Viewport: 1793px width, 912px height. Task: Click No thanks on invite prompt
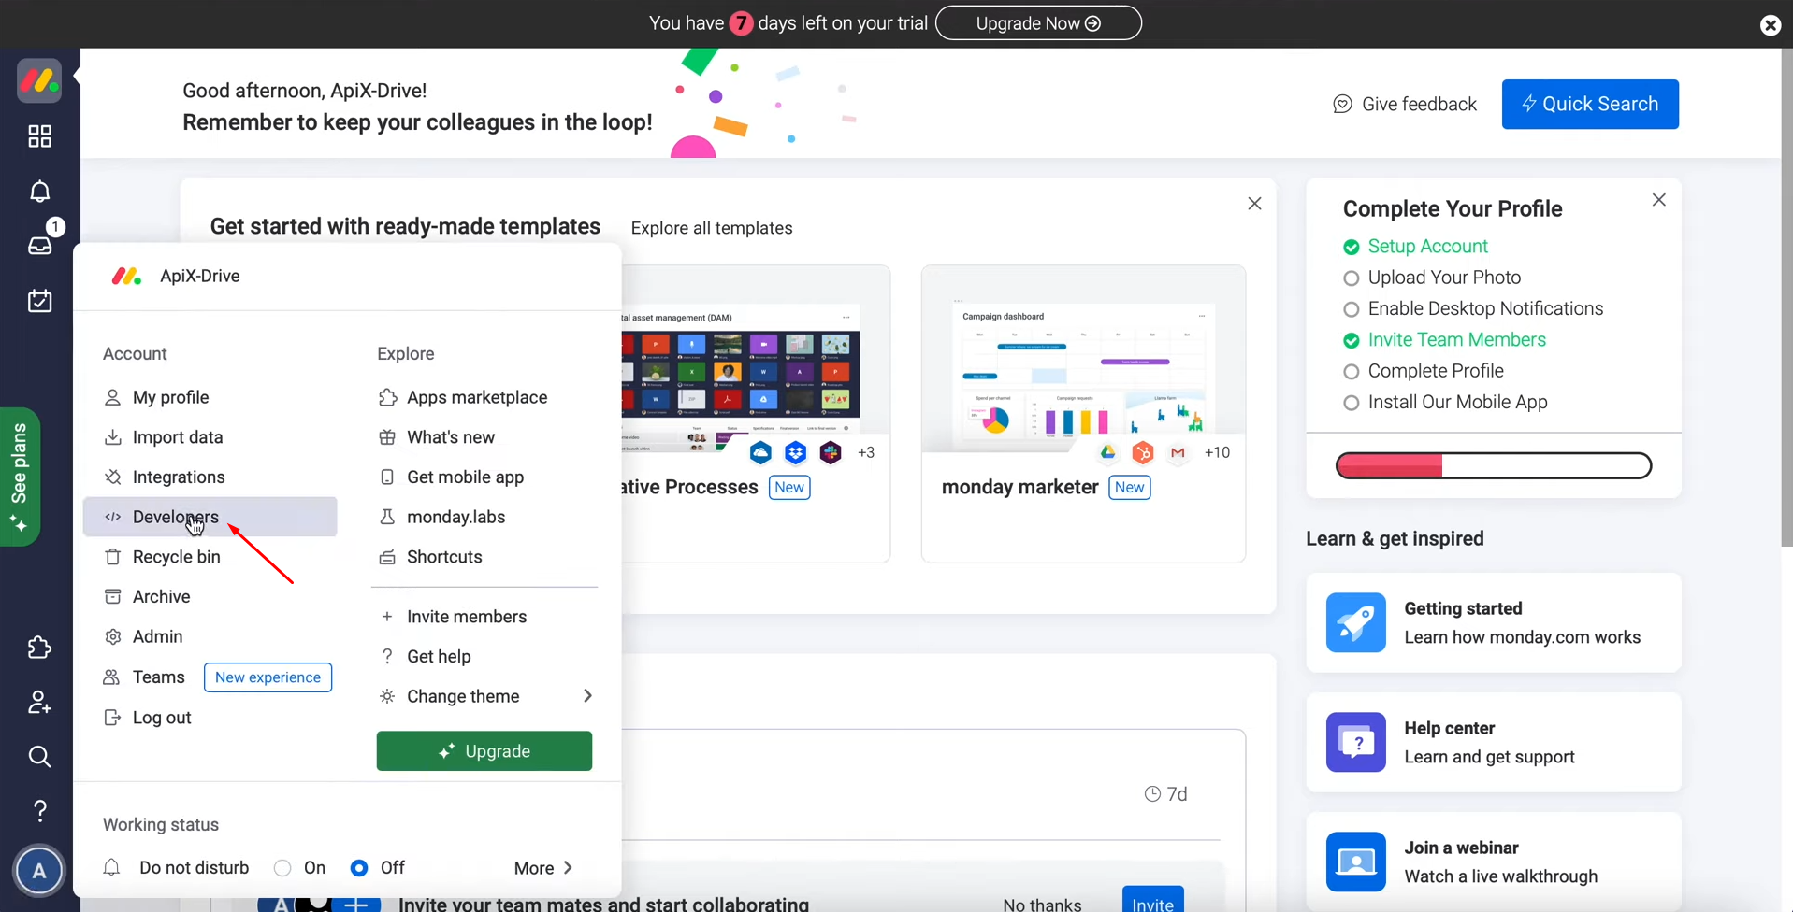(1042, 904)
